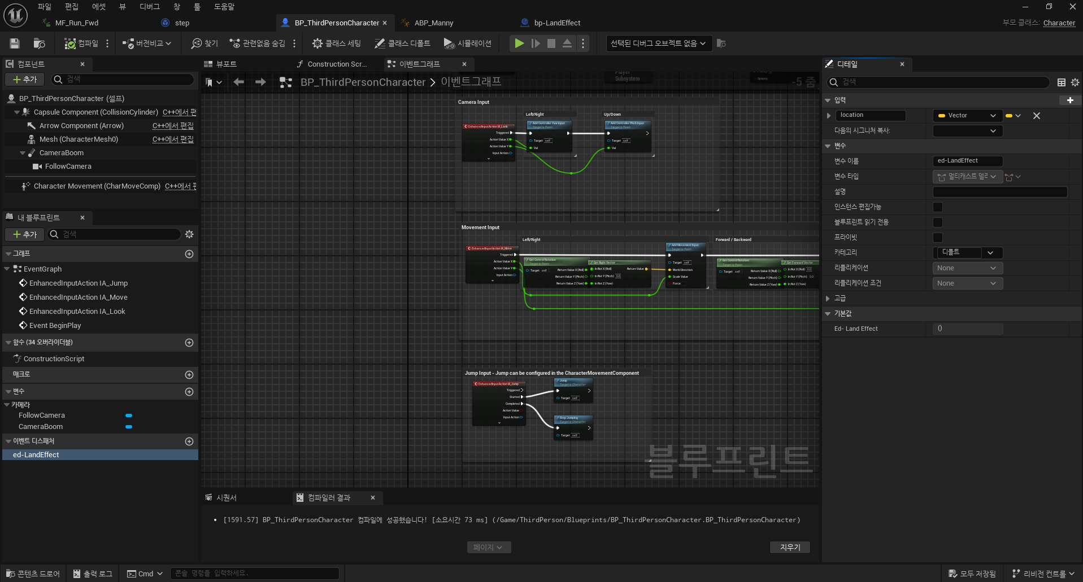
Task: Open the Diff (버전비교) dropdown
Action: 147,43
